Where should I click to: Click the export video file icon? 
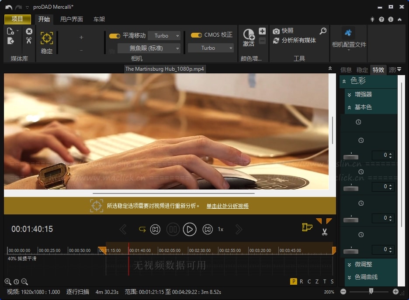coord(10,41)
